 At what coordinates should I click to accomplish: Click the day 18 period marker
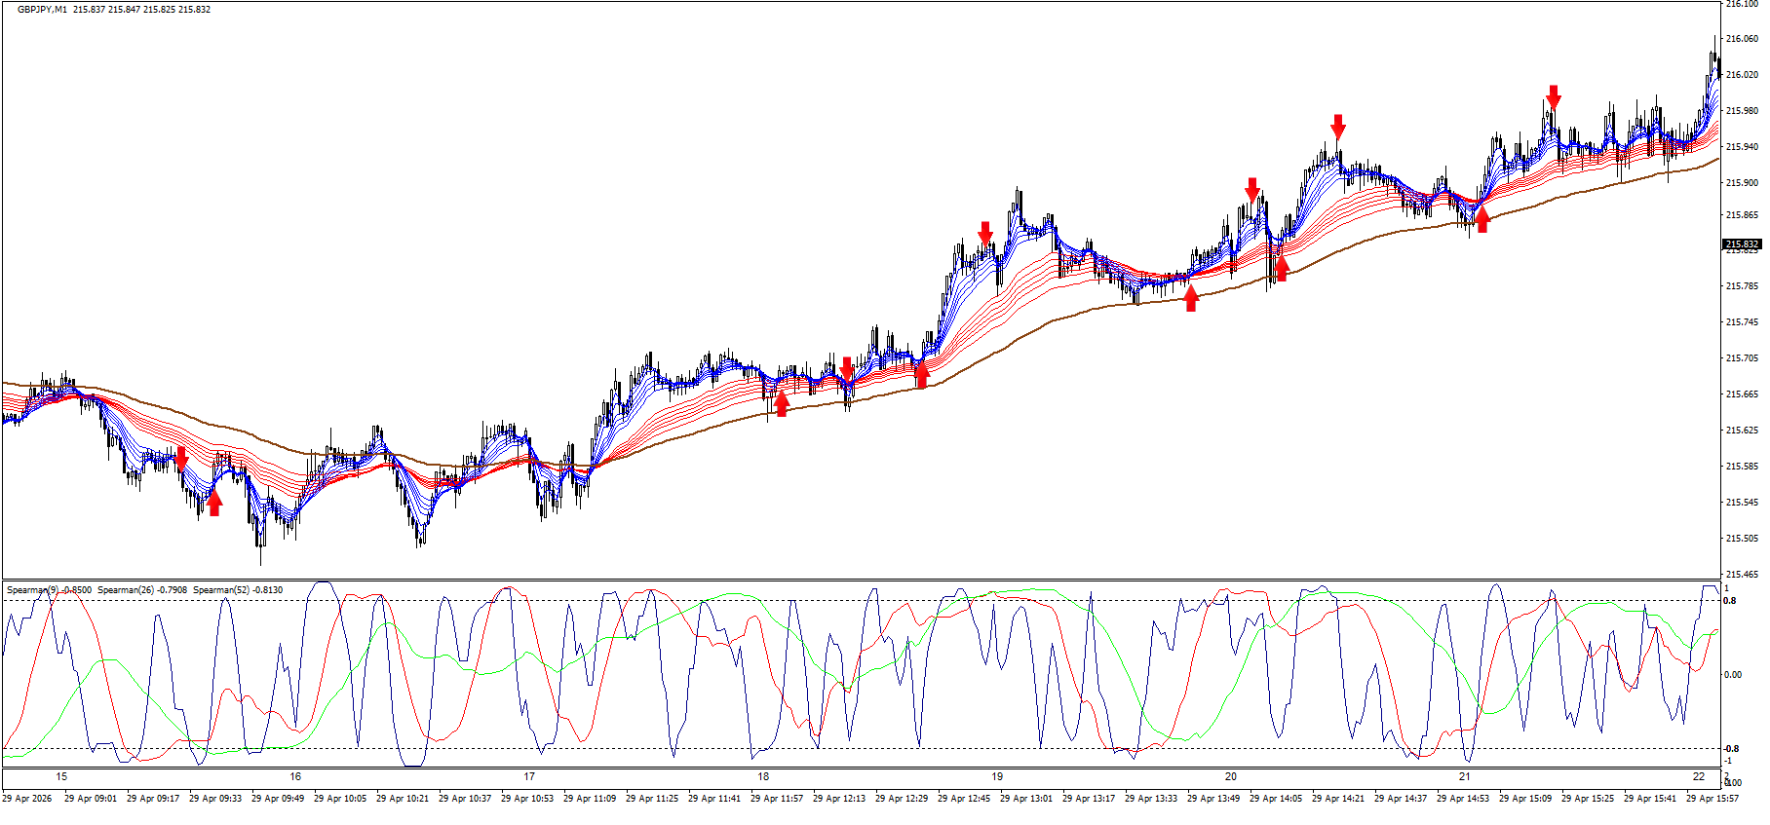[763, 777]
